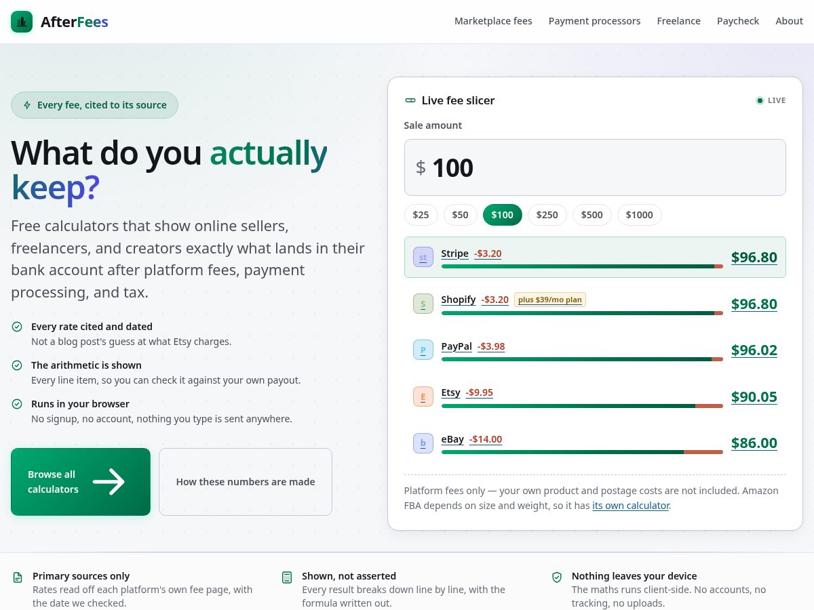The width and height of the screenshot is (814, 610).
Task: Click the green LIVE status dot
Action: [760, 100]
